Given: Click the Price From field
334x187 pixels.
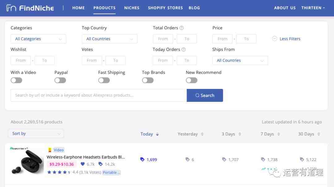Looking at the screenshot, I should 222,39.
